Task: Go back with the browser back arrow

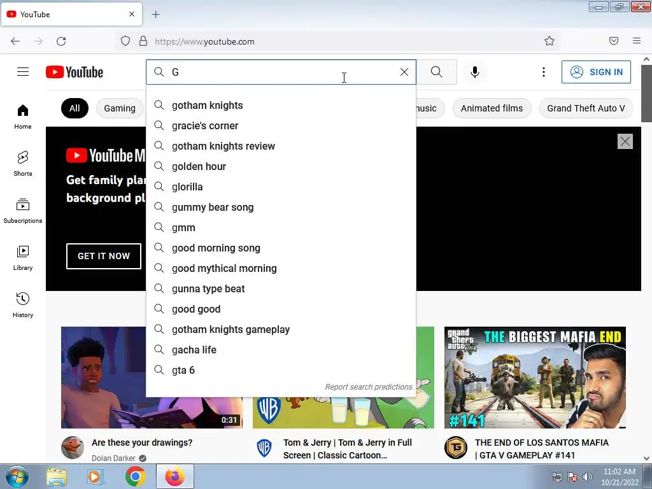Action: (15, 41)
